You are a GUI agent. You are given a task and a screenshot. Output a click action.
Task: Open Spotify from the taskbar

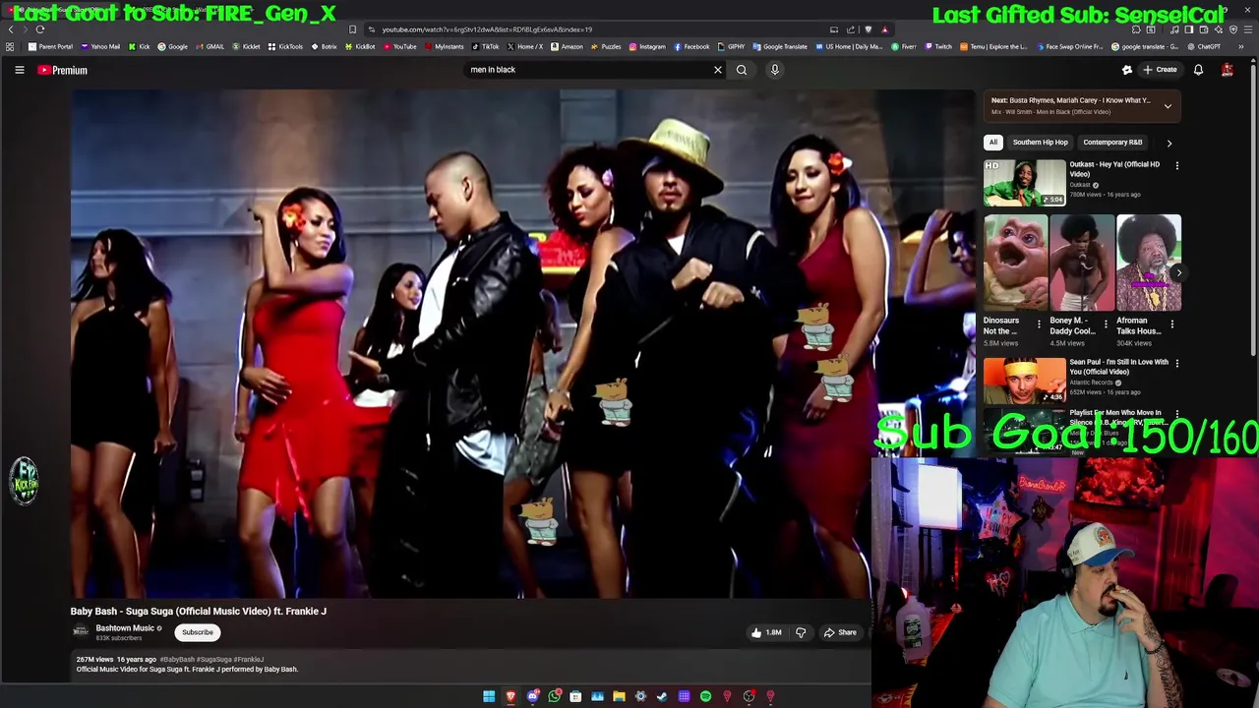point(705,696)
